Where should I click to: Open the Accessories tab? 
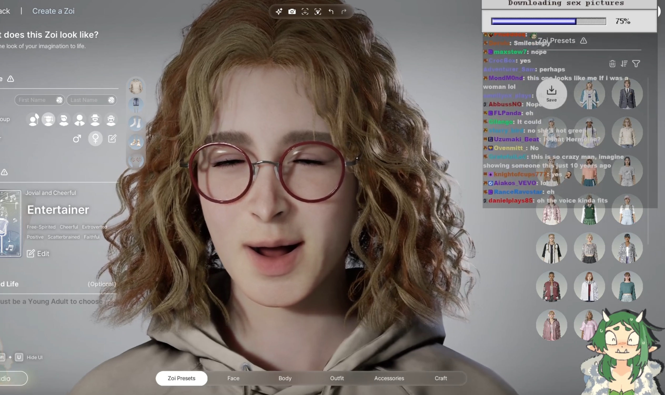389,378
